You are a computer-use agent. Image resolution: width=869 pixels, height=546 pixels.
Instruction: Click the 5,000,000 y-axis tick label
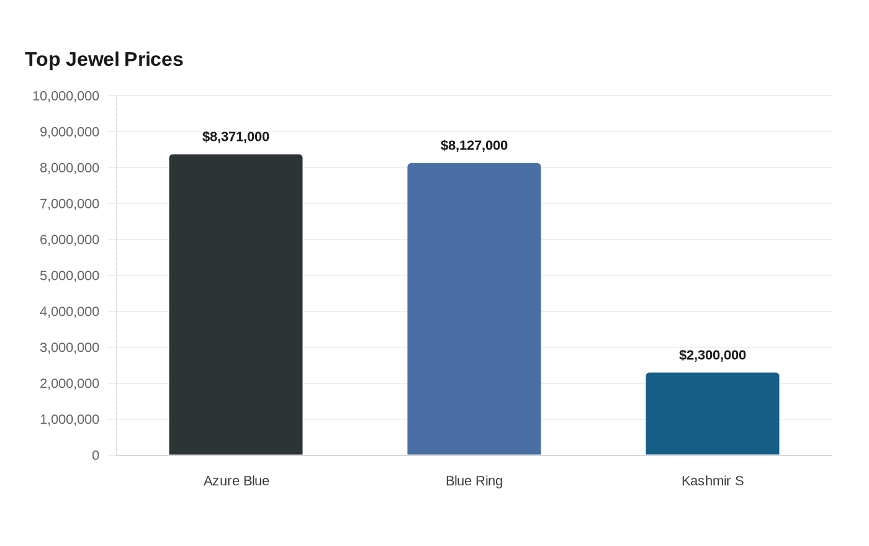point(70,275)
